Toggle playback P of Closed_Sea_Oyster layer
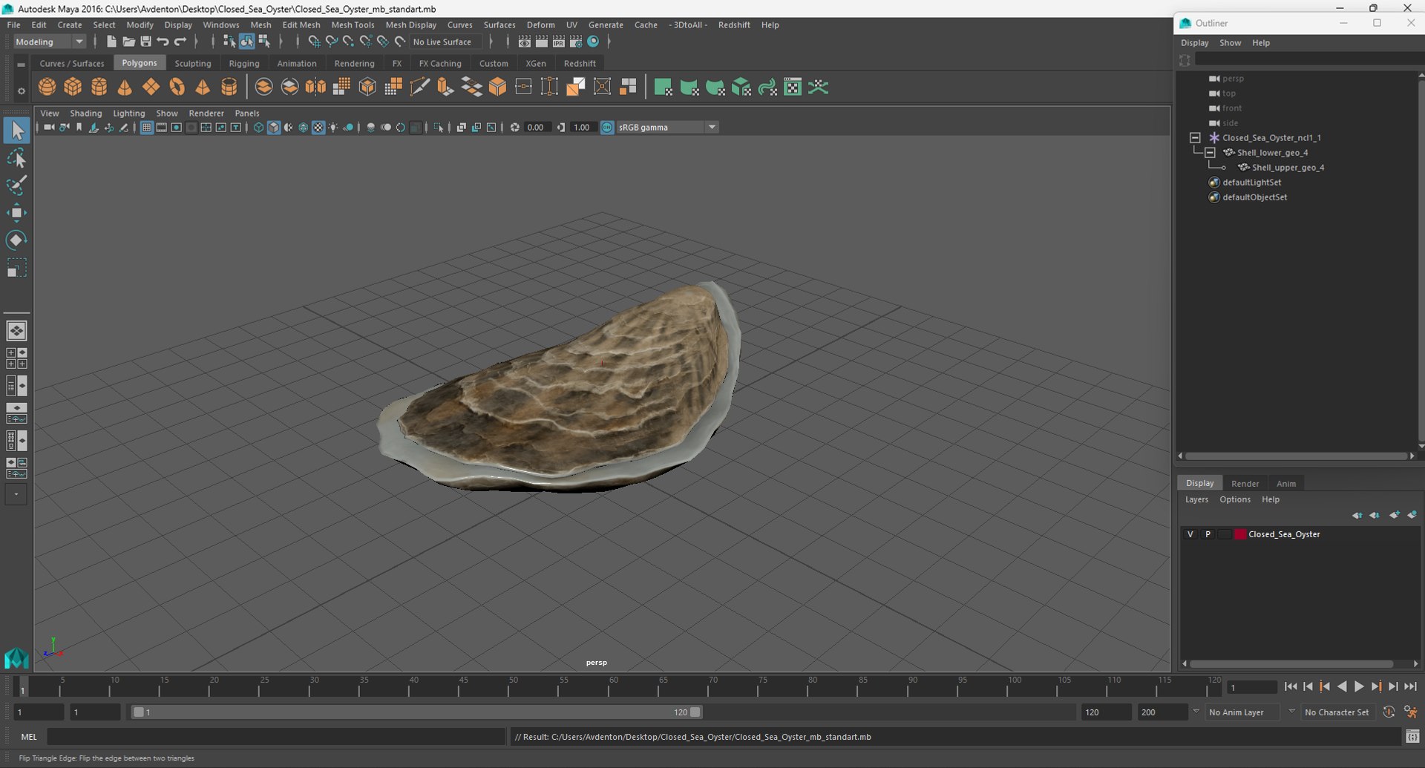The height and width of the screenshot is (768, 1425). pos(1208,534)
